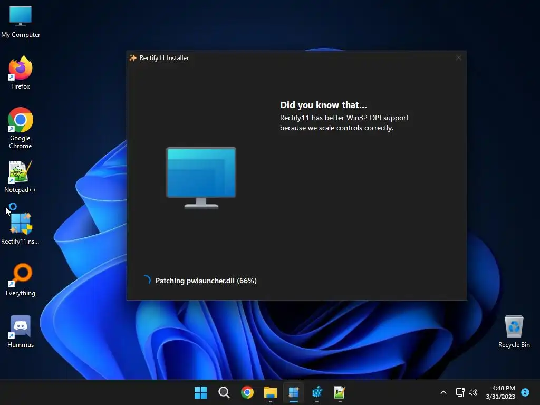This screenshot has width=540, height=405.
Task: Click the Rectify11 Installer title text
Action: 165,58
